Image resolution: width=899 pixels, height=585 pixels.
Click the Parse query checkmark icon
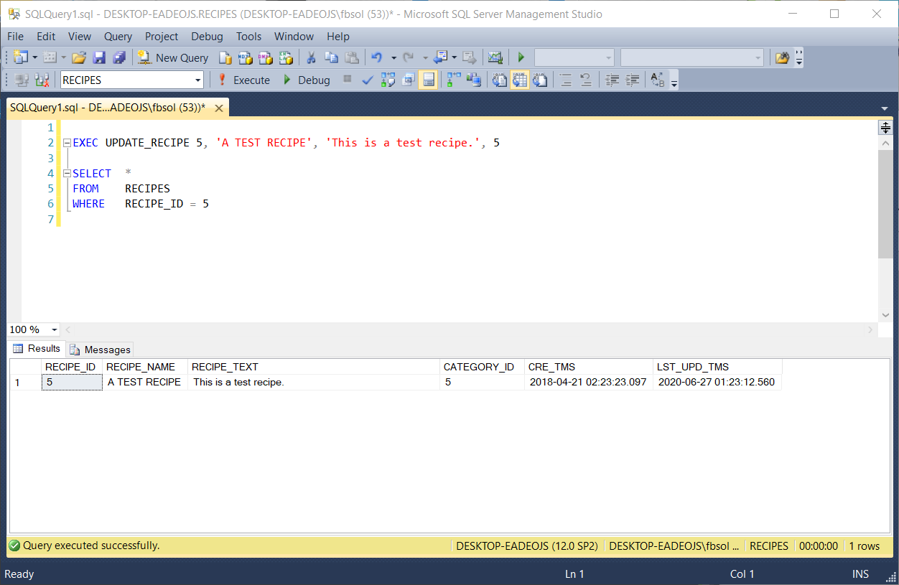pos(367,80)
